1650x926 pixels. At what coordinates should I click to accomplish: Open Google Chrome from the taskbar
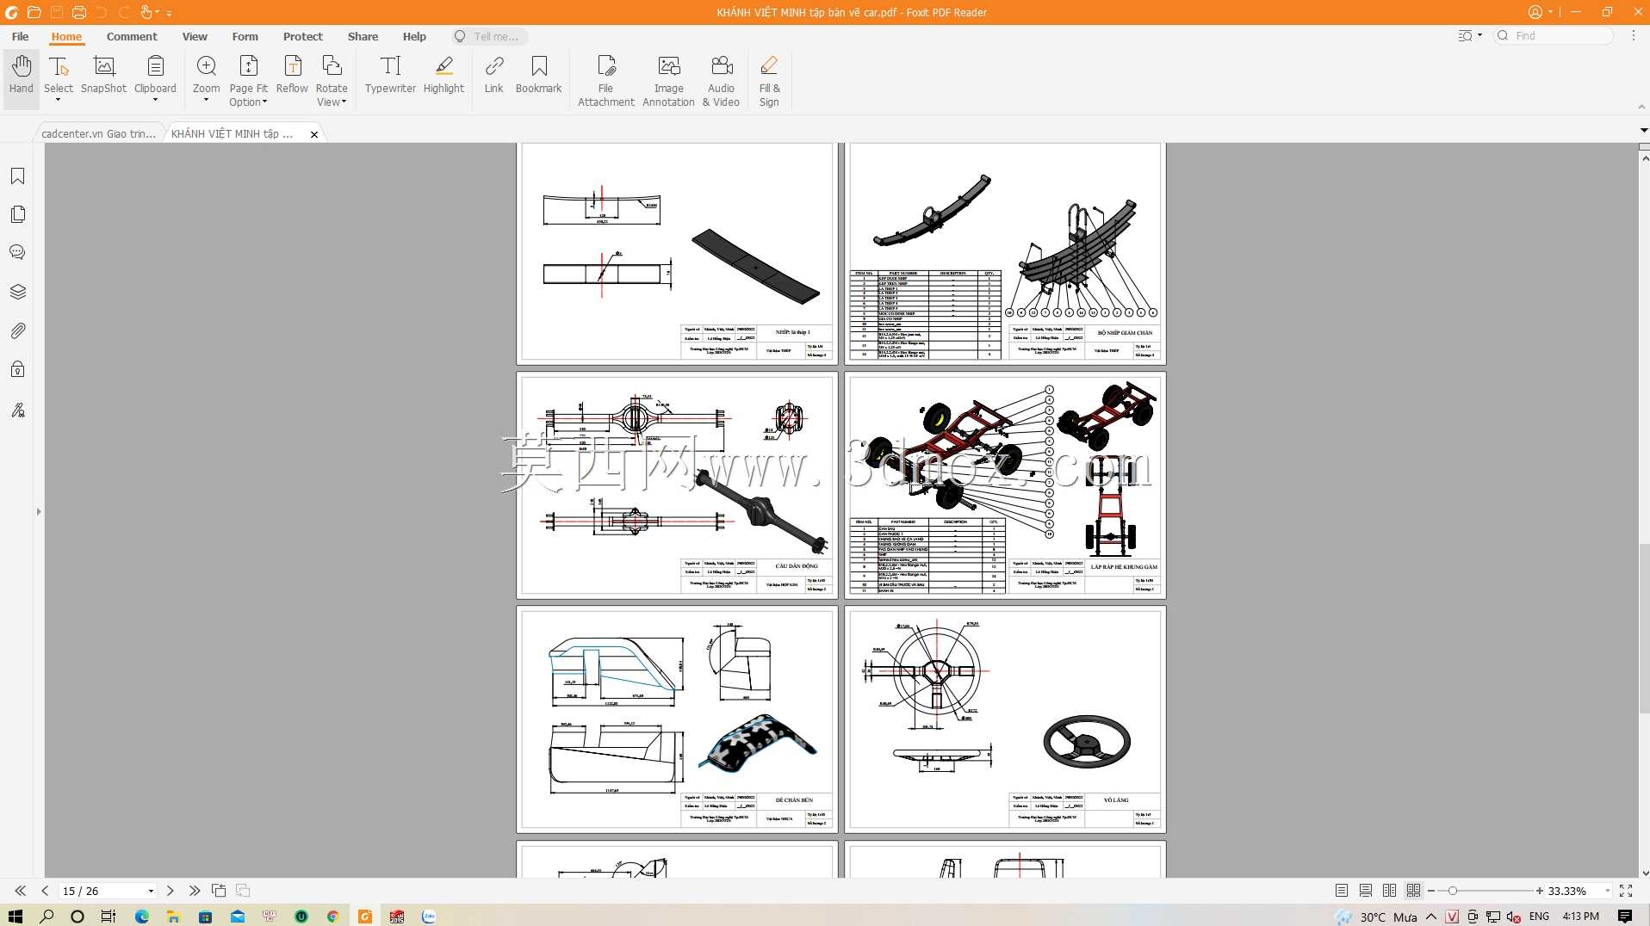pyautogui.click(x=332, y=916)
